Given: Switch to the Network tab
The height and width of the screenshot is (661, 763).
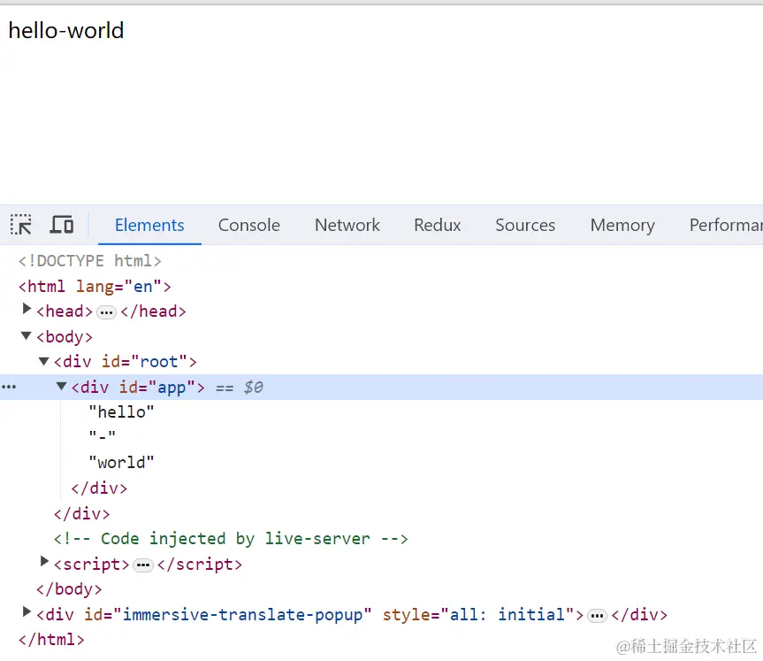Looking at the screenshot, I should [347, 225].
